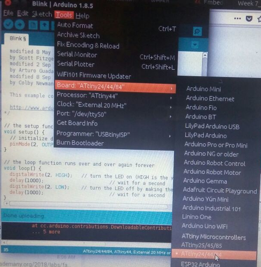
Task: Click the scroll-up arrow behind the menu
Action: pyautogui.click(x=205, y=55)
